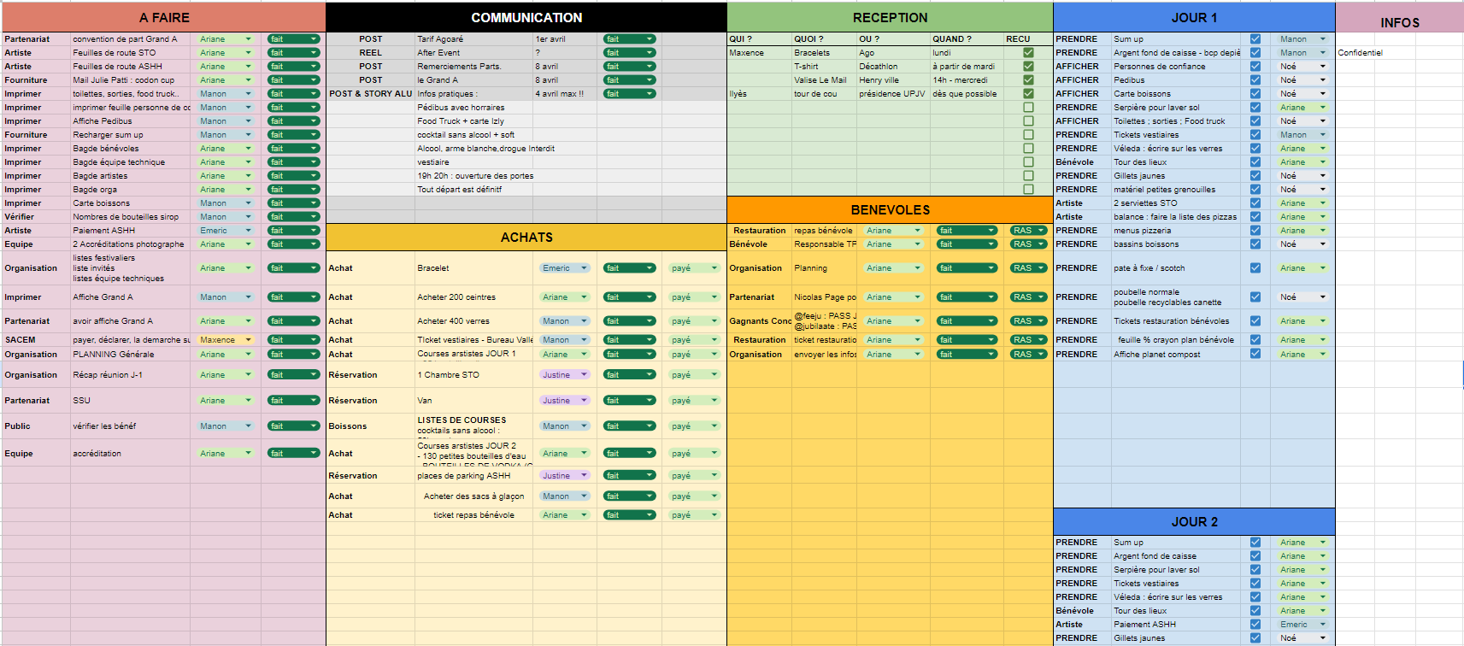Open Ariane dropdown for Récap réunion J-1
1464x646 pixels.
249,375
